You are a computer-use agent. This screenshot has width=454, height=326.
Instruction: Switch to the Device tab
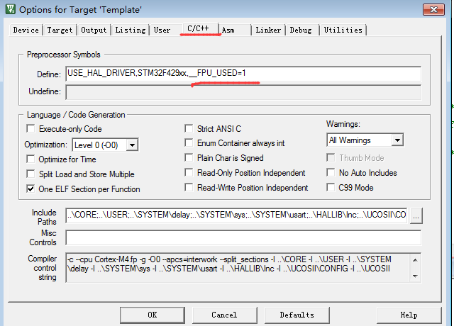click(26, 30)
